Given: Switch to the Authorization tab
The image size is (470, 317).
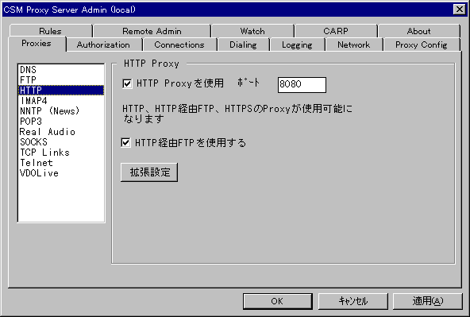Looking at the screenshot, I should point(103,44).
